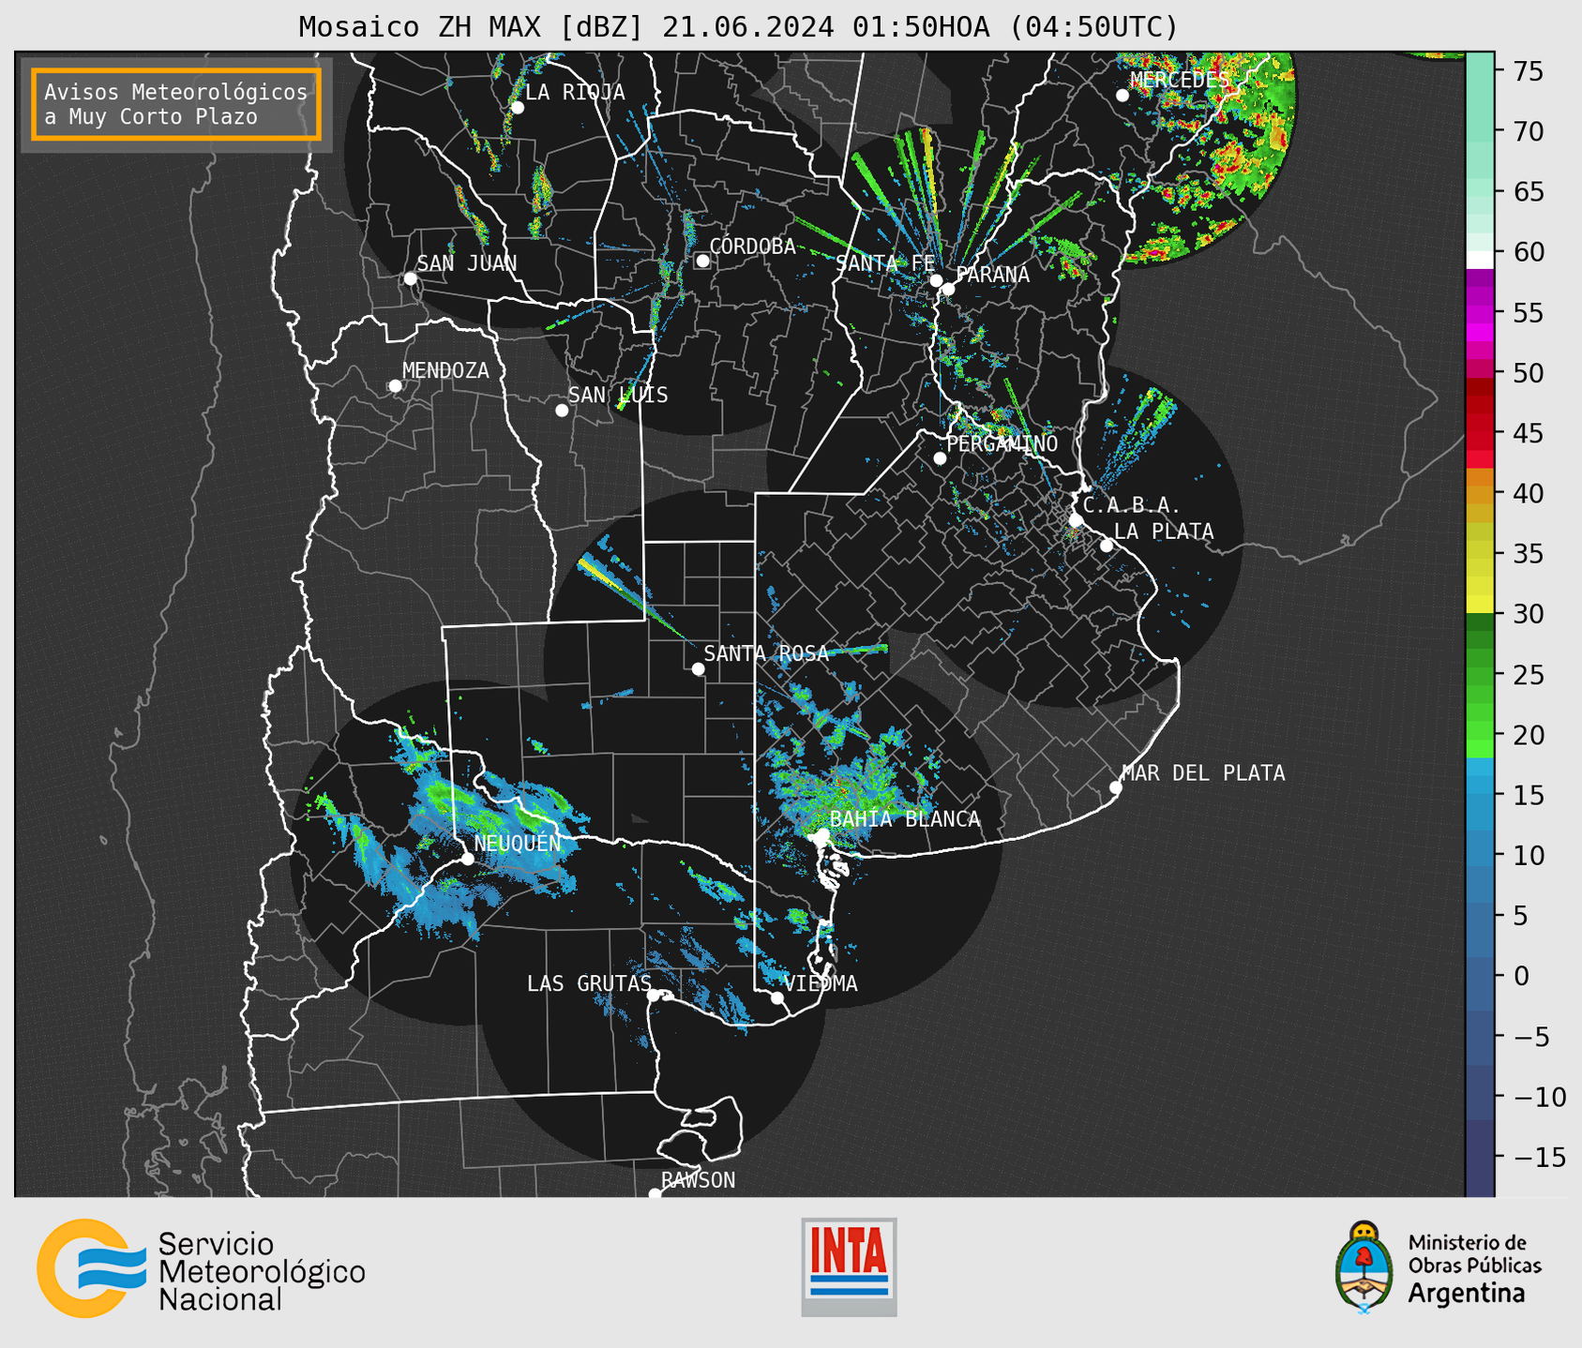This screenshot has height=1348, width=1582.
Task: Click the 60 dBZ white color band
Action: 1480,260
